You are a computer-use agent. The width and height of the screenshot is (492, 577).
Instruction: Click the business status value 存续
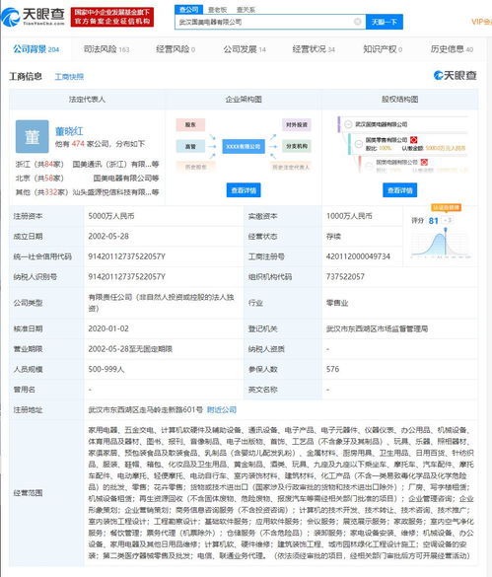tap(333, 237)
